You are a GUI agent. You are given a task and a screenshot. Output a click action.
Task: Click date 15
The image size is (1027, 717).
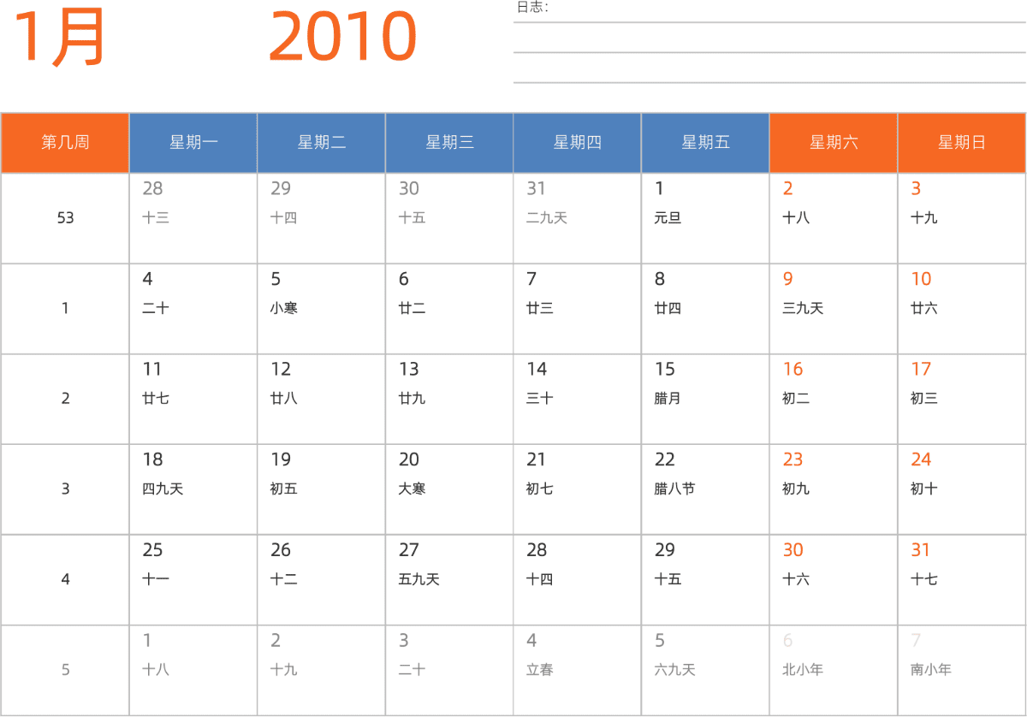click(x=665, y=370)
